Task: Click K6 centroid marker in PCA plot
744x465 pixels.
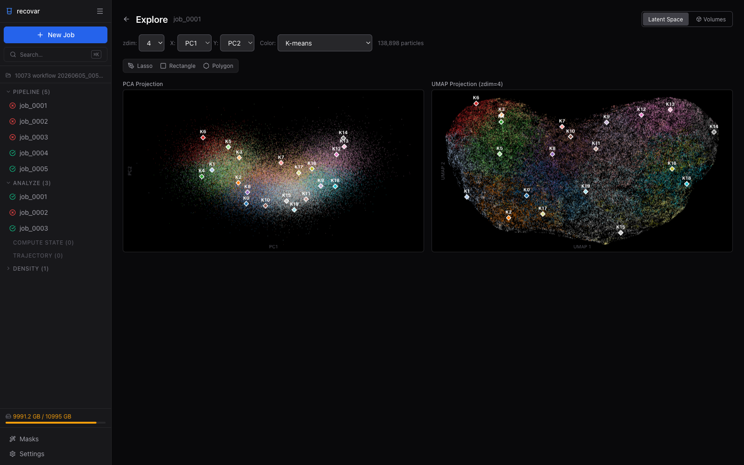Action: (203, 138)
